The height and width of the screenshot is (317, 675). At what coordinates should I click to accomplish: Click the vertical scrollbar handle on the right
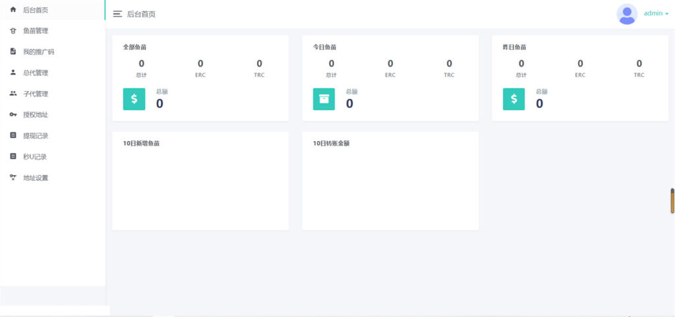point(672,201)
